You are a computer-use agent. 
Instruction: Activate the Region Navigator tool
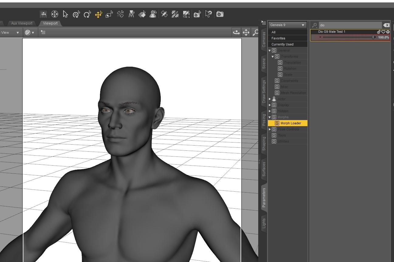pos(153,14)
